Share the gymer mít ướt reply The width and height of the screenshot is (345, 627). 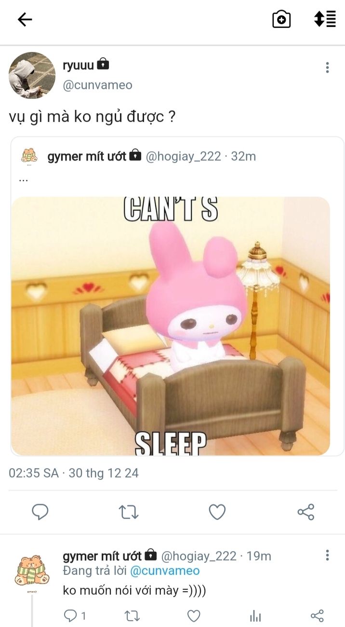point(317,615)
